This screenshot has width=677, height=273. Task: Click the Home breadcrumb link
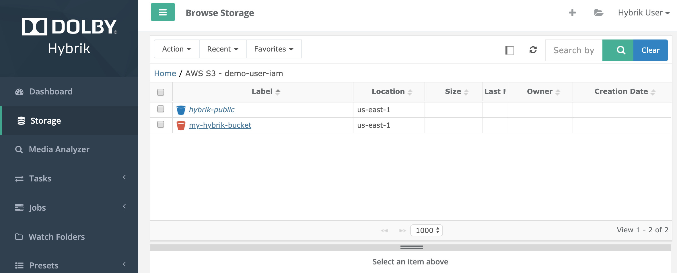[x=165, y=74]
